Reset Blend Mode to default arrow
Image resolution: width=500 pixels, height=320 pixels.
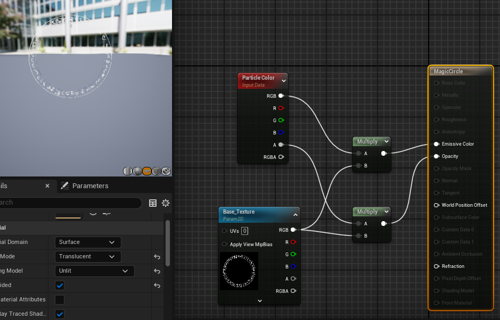[x=157, y=257]
